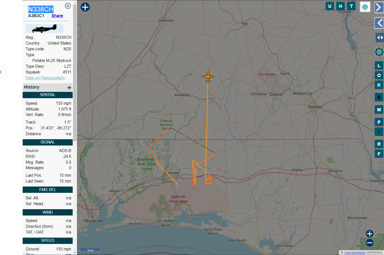Open View on Planespotters link
Screen dimensions: 384x255
(x=45, y=78)
